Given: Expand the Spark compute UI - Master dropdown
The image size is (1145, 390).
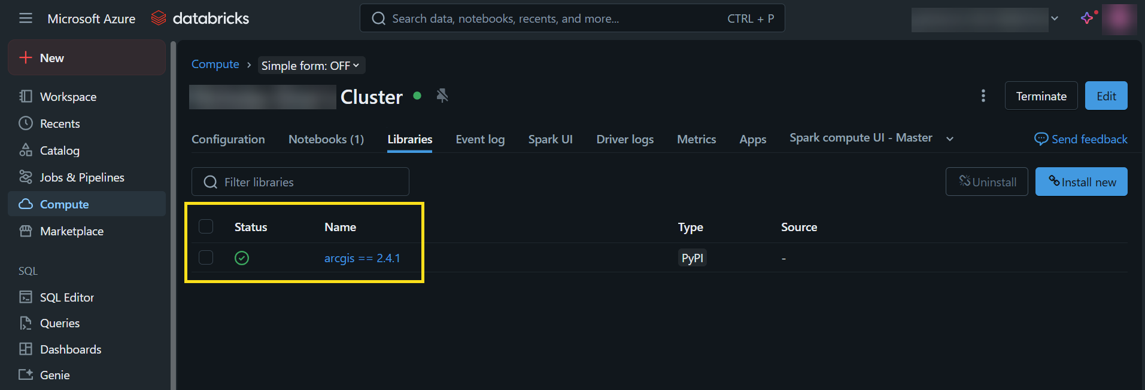Looking at the screenshot, I should pos(949,139).
